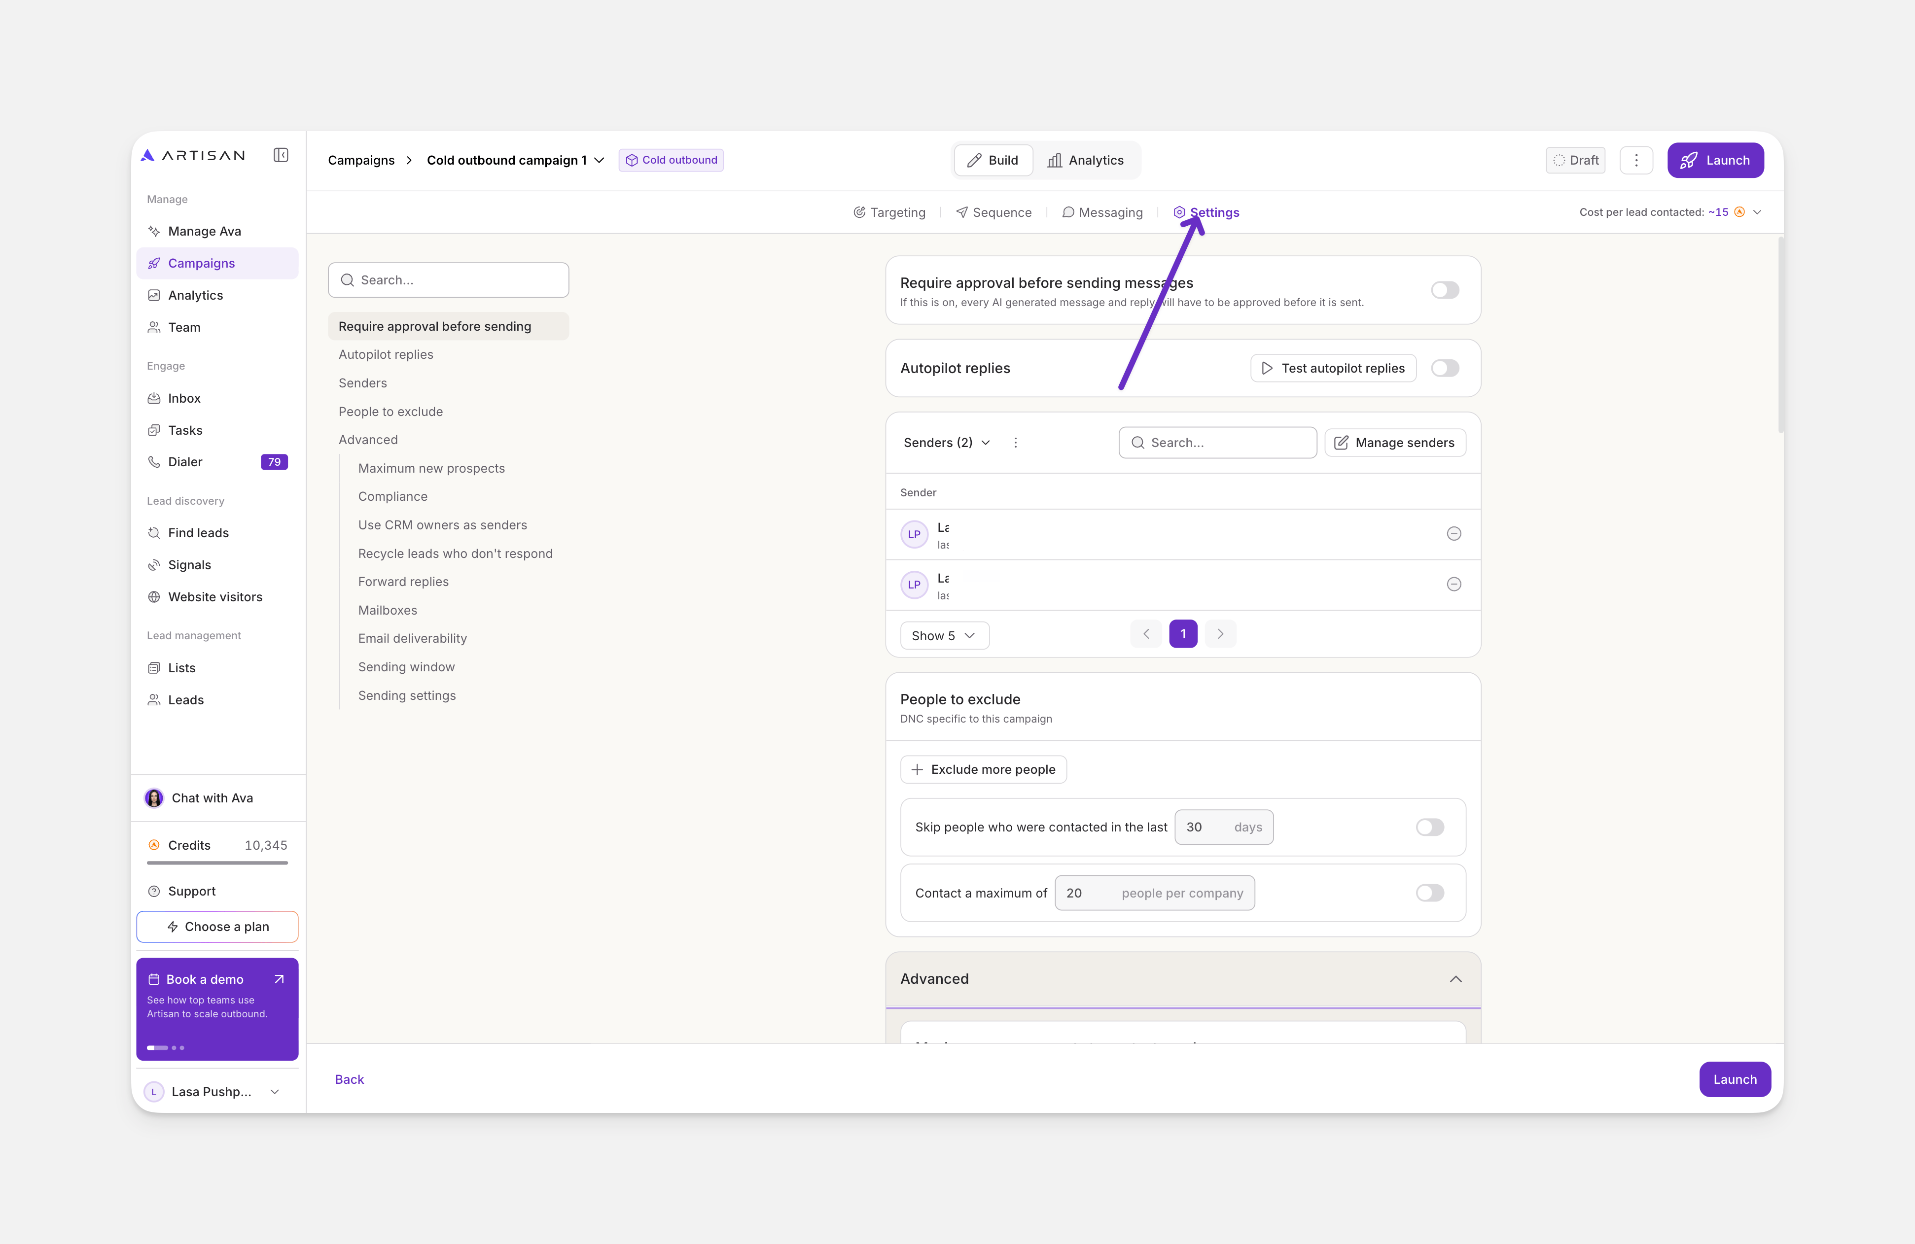Viewport: 1915px width, 1244px height.
Task: Click Manage senders button
Action: (1394, 443)
